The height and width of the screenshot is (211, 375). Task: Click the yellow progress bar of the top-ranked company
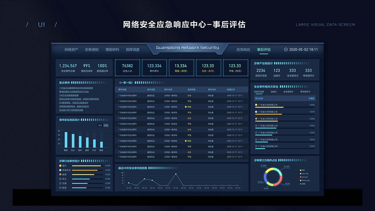click(270, 107)
